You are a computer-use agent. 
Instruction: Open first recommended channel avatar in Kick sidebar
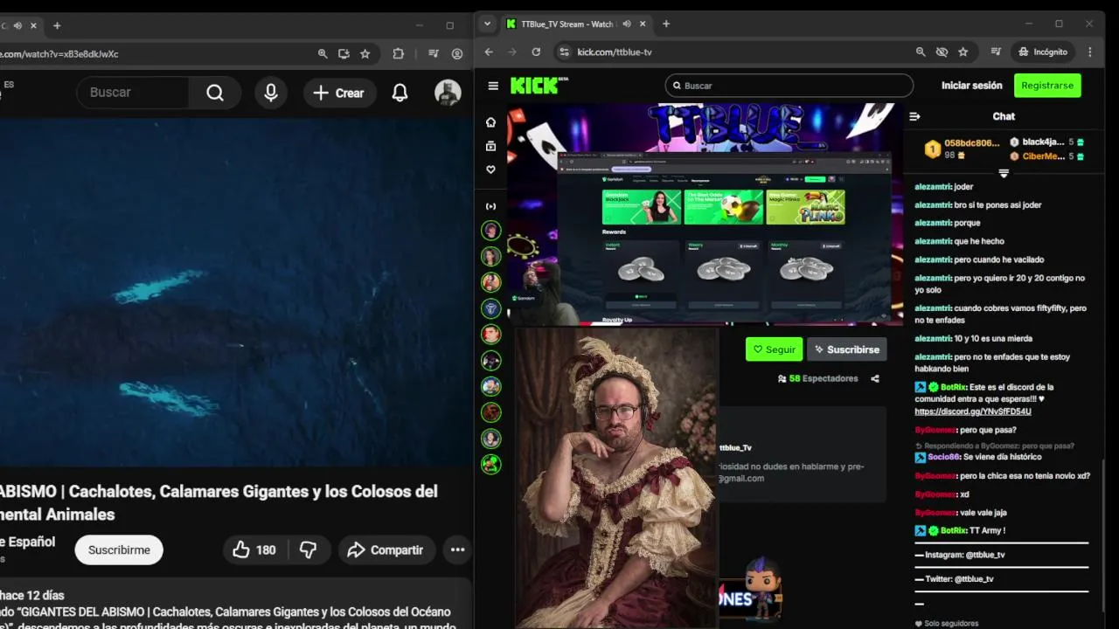[491, 231]
